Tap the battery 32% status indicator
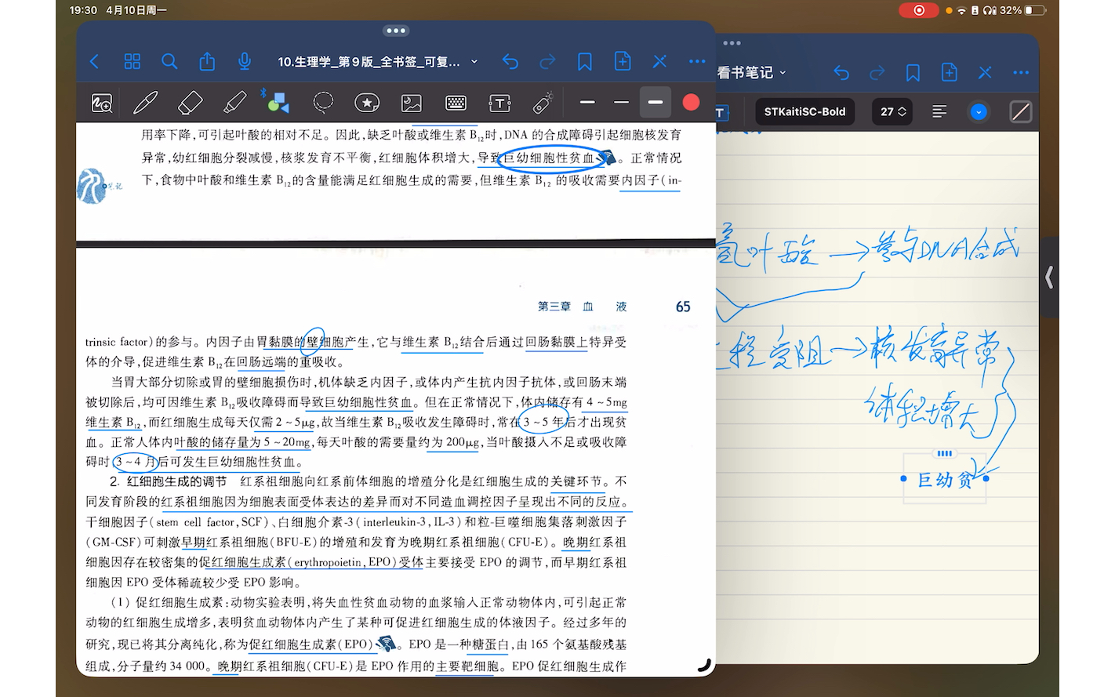The height and width of the screenshot is (697, 1115). coord(1022,10)
